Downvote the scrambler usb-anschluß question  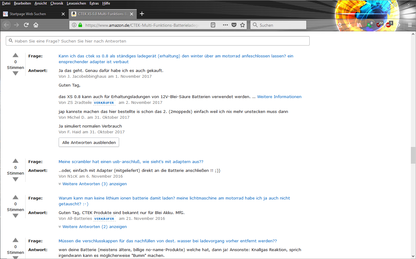(15, 179)
